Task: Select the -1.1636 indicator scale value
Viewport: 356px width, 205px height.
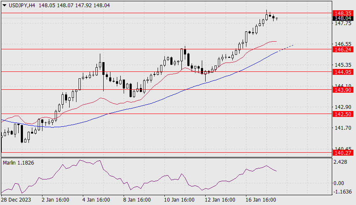Action: 342,191
